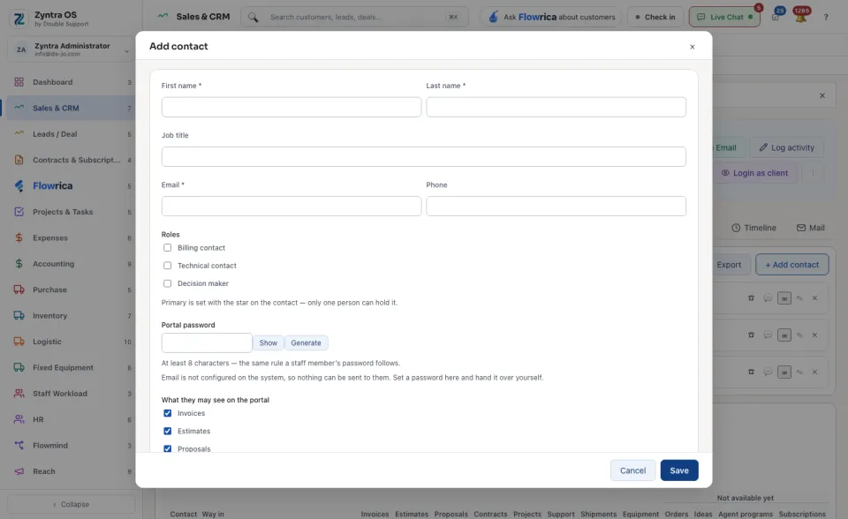Viewport: 848px width, 519px height.
Task: Focus the Portal password field
Action: pos(207,342)
